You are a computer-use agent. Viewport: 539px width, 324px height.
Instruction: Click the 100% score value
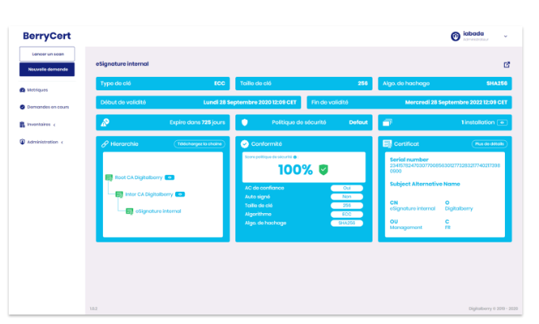tap(296, 170)
